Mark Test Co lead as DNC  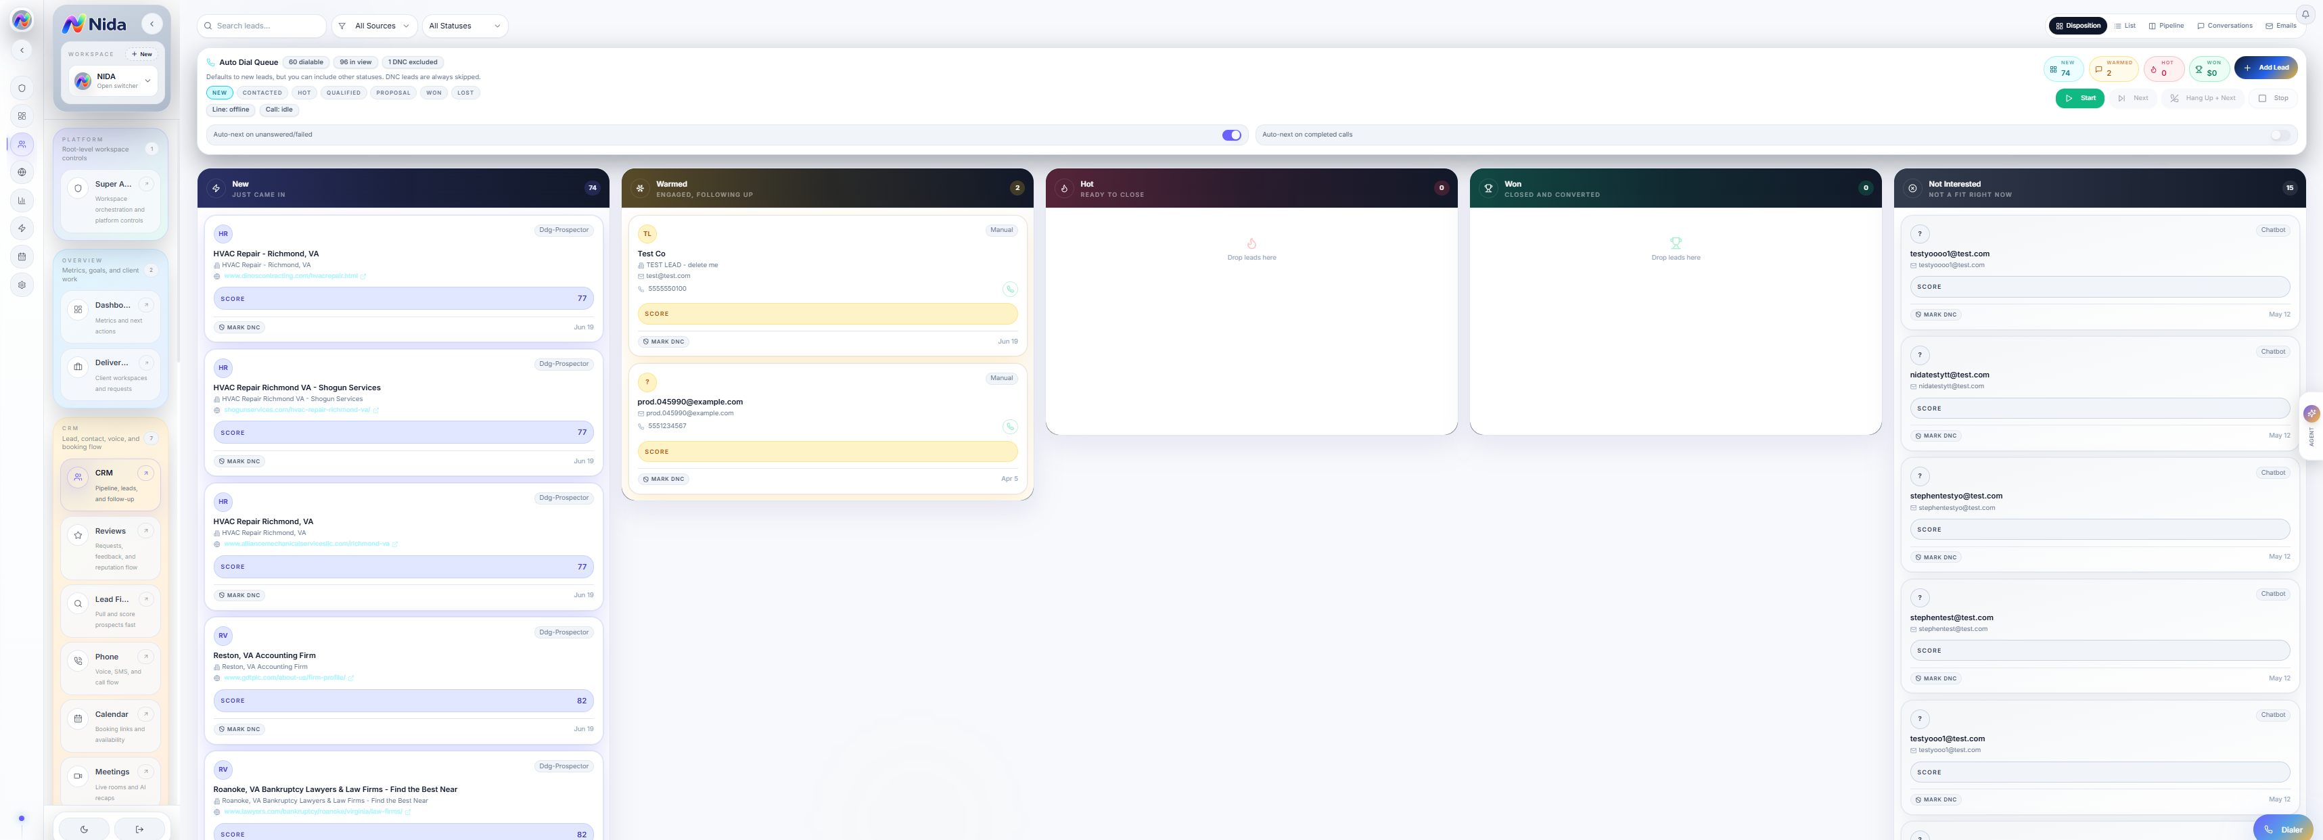tap(664, 342)
